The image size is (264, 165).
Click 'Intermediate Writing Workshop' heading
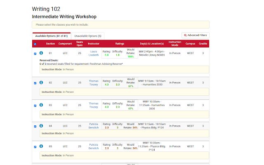pyautogui.click(x=64, y=16)
